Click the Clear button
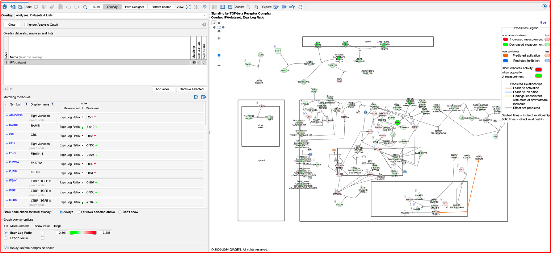The width and height of the screenshot is (551, 253). pos(12,25)
